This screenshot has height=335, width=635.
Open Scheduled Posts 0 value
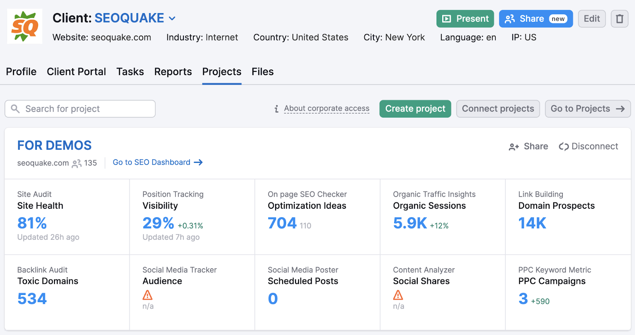point(273,298)
